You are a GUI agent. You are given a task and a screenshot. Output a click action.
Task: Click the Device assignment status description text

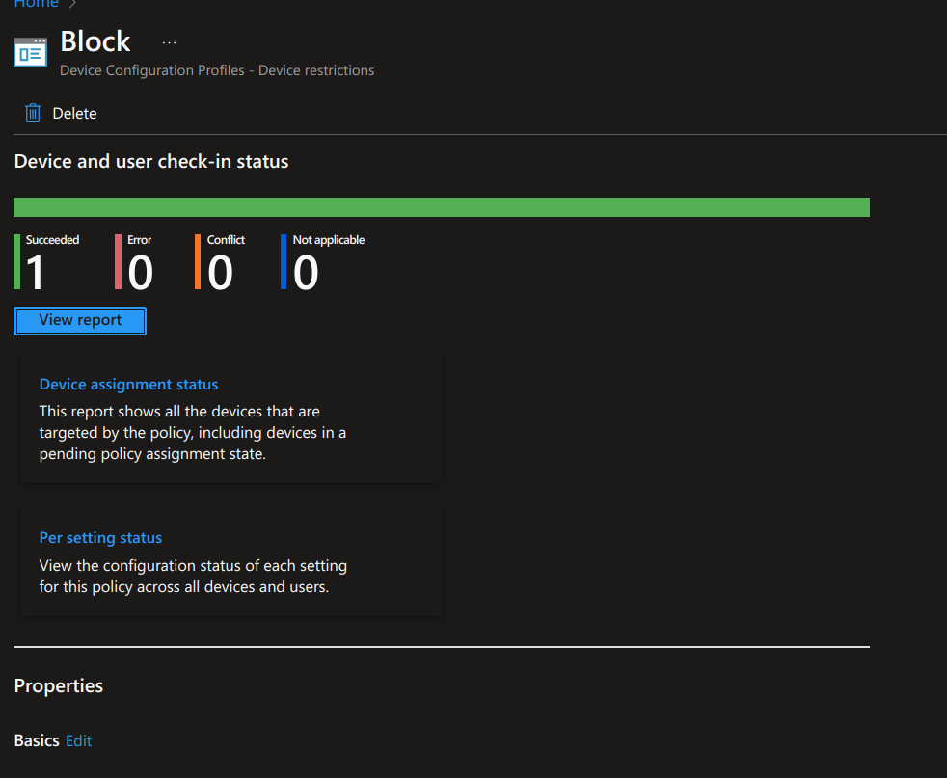[x=193, y=433]
